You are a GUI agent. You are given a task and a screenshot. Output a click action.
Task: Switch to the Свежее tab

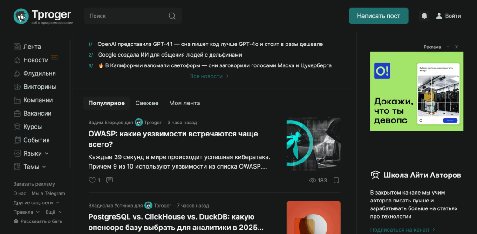click(x=147, y=103)
